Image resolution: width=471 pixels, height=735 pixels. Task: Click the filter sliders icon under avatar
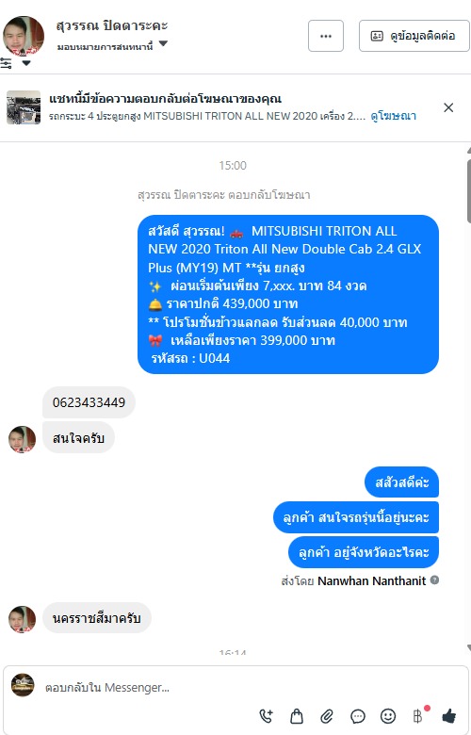pyautogui.click(x=6, y=63)
